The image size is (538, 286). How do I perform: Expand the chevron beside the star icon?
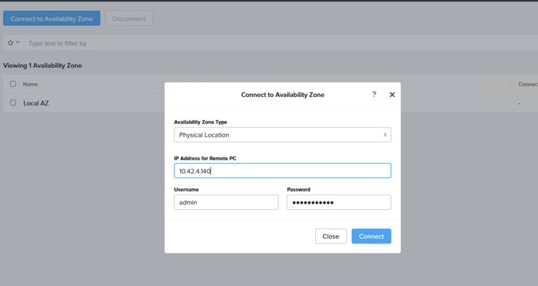(x=18, y=43)
